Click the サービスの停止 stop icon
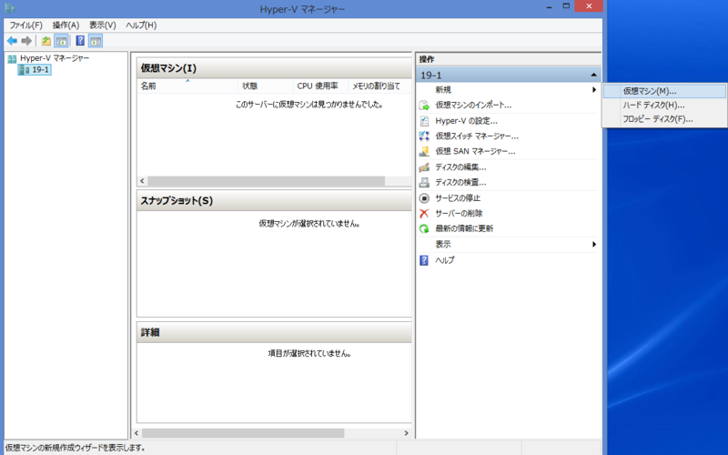The width and height of the screenshot is (728, 455). click(x=424, y=198)
